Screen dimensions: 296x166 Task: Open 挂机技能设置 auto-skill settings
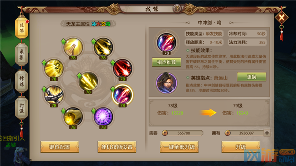[117, 147]
